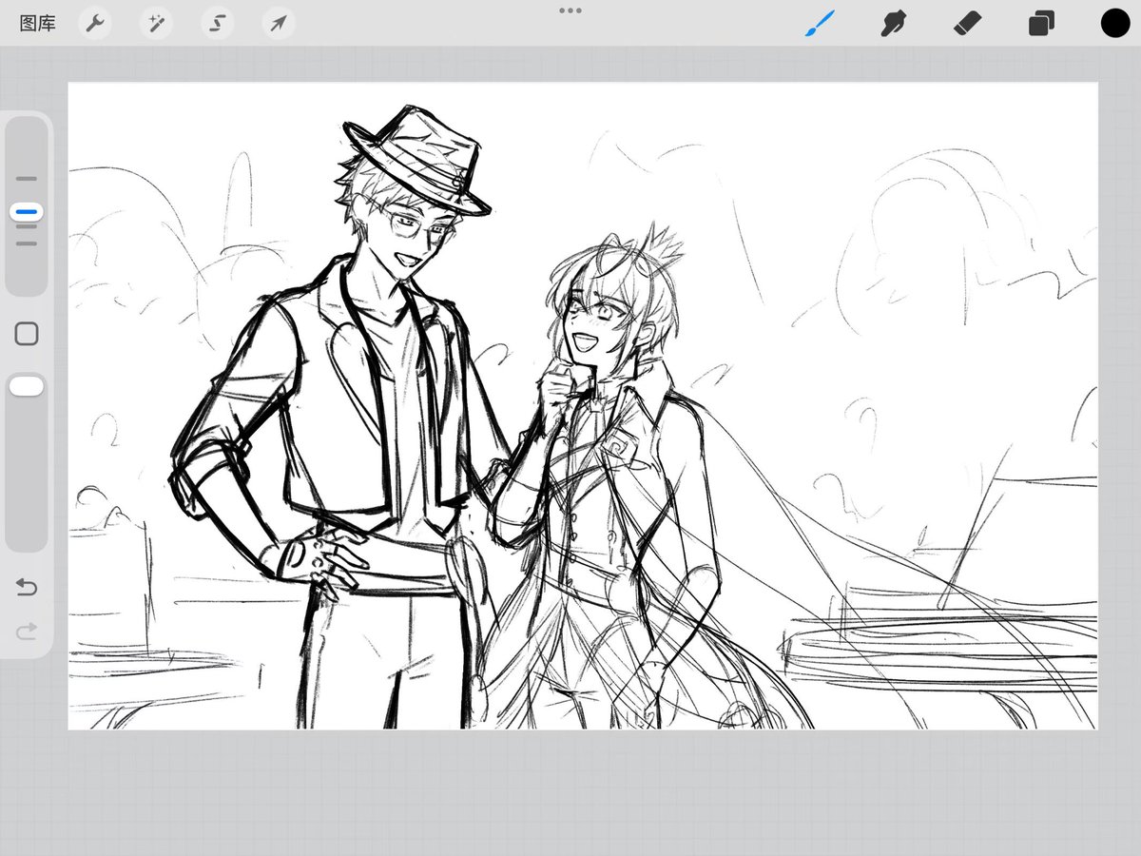Undo the last stroke
Screen dimensions: 1141x856
coord(27,588)
